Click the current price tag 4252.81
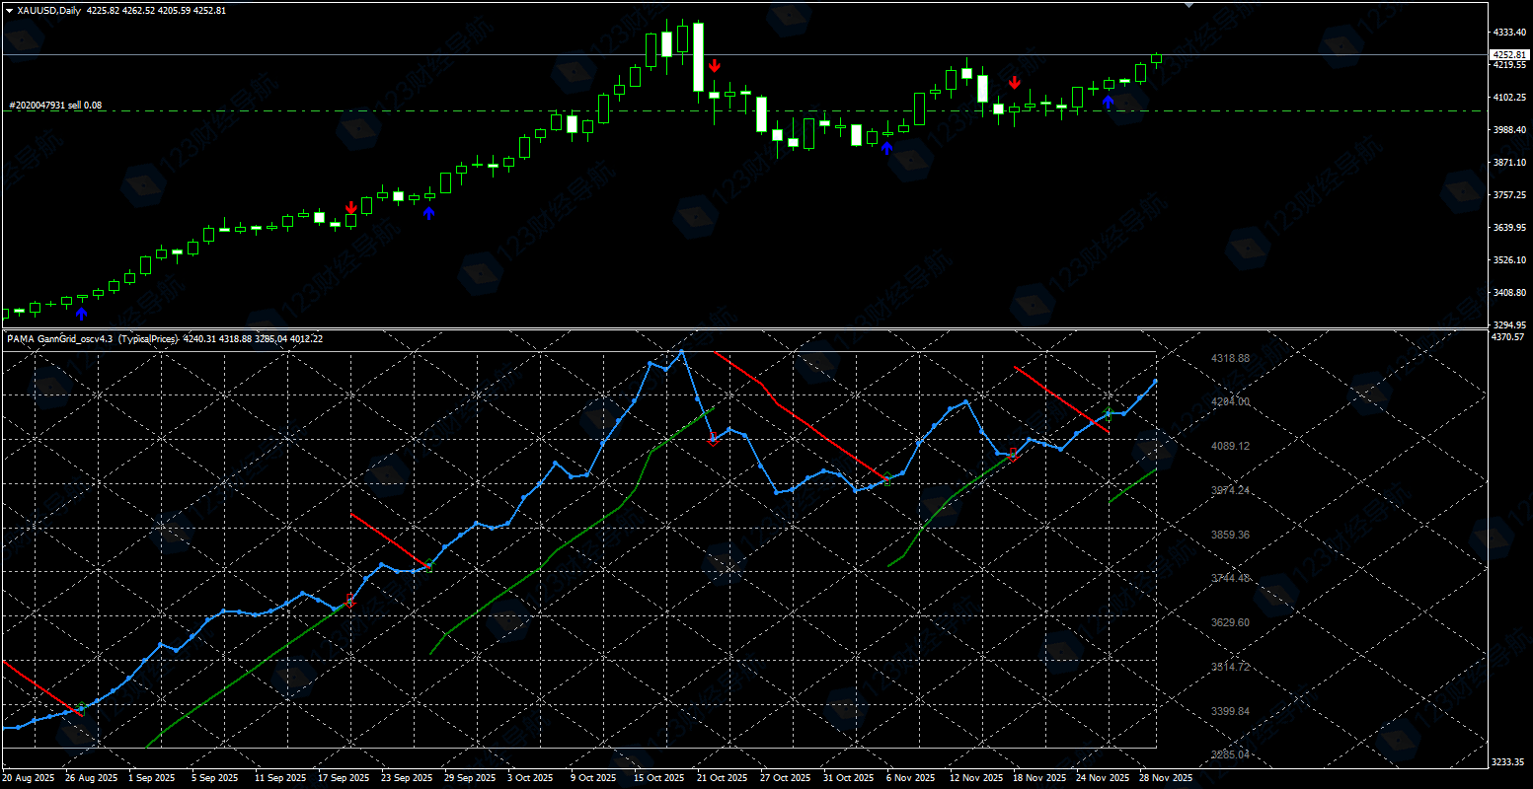This screenshot has height=789, width=1533. [x=1507, y=55]
